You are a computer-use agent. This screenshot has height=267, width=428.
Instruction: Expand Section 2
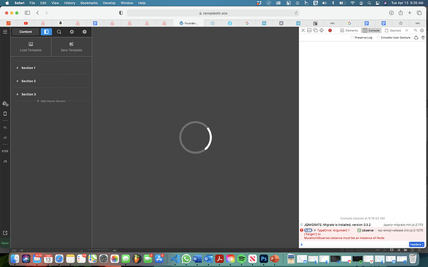[x=17, y=81]
